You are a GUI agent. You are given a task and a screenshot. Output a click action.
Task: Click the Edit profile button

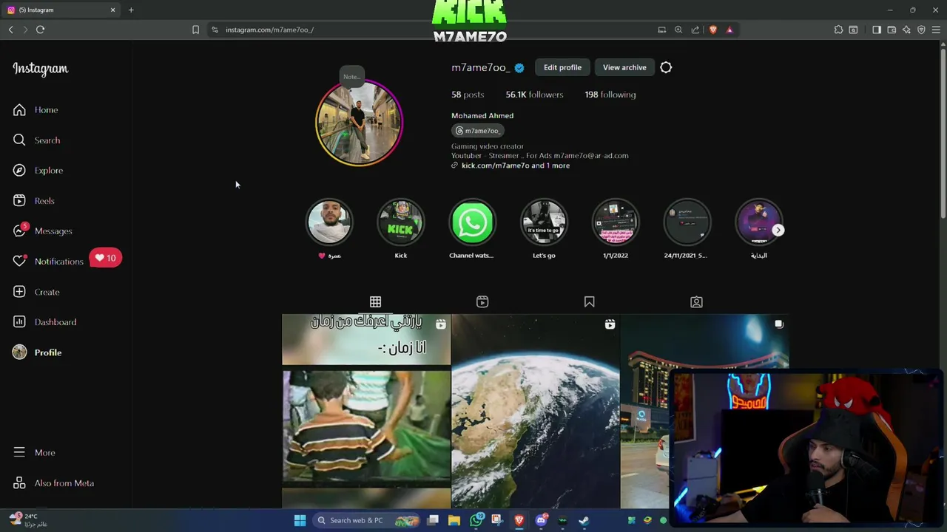562,67
